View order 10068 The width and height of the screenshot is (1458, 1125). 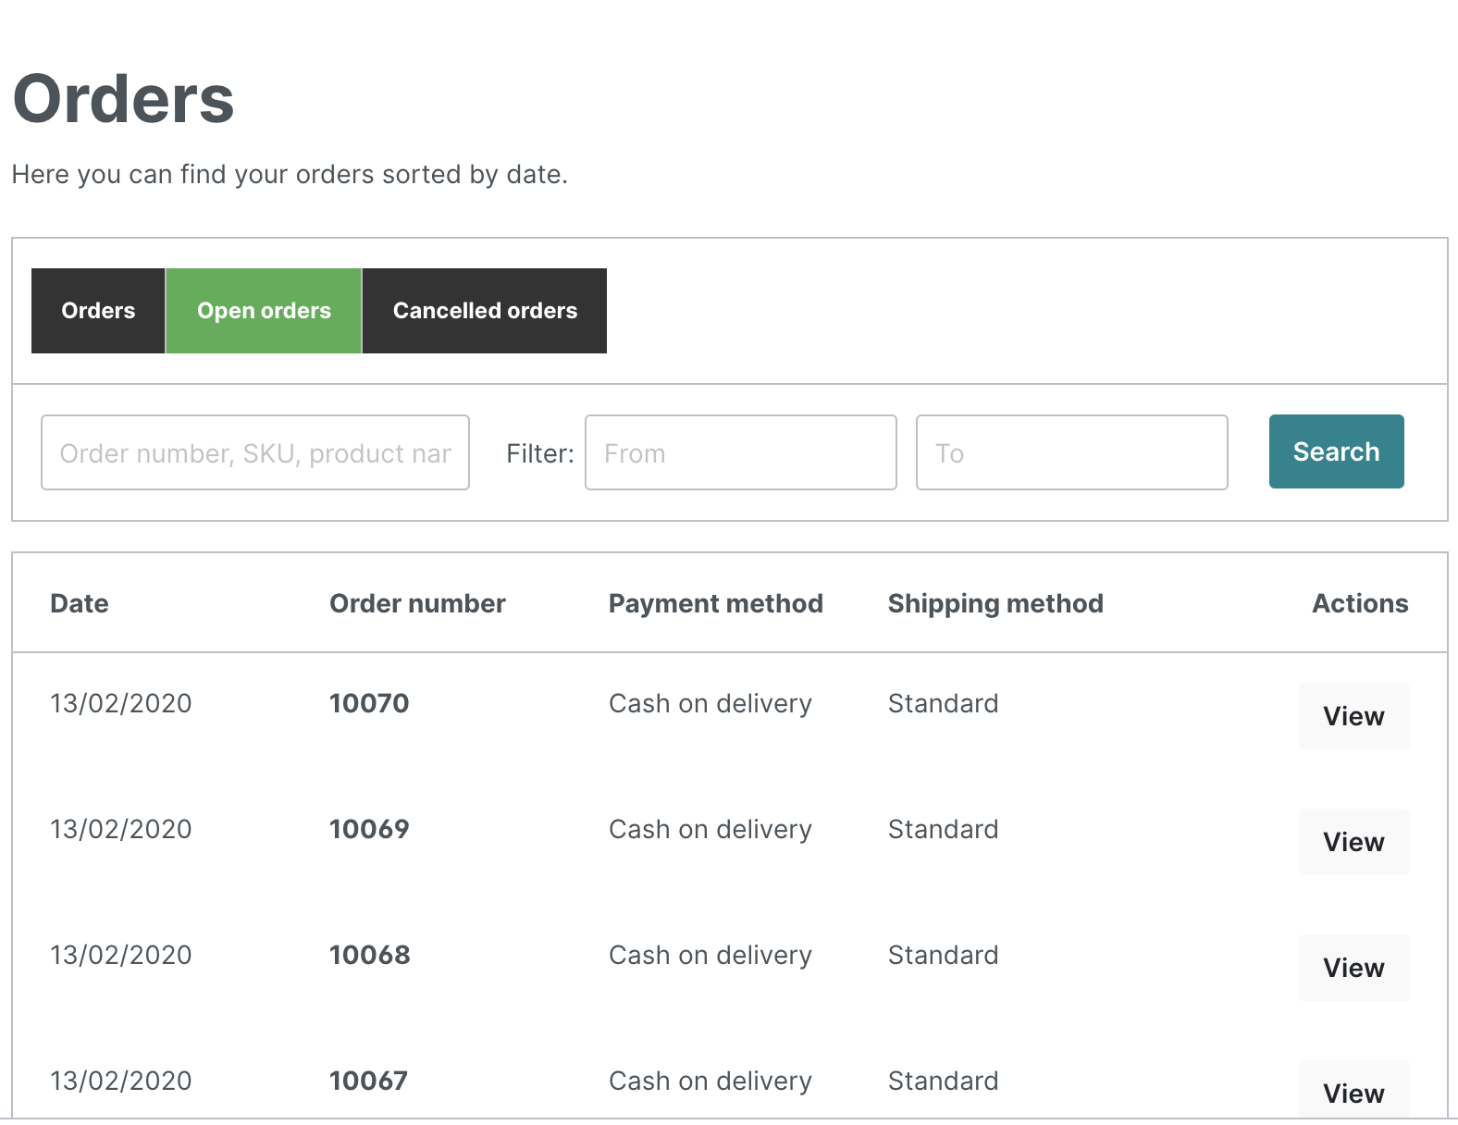pyautogui.click(x=1354, y=968)
